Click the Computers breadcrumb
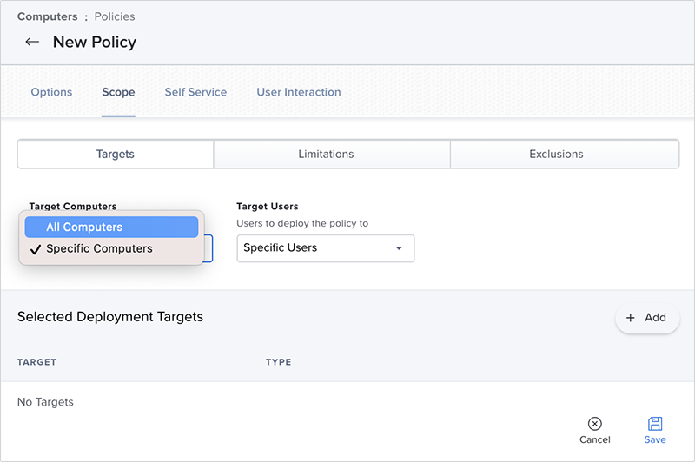Viewport: 695px width, 462px height. 47,16
